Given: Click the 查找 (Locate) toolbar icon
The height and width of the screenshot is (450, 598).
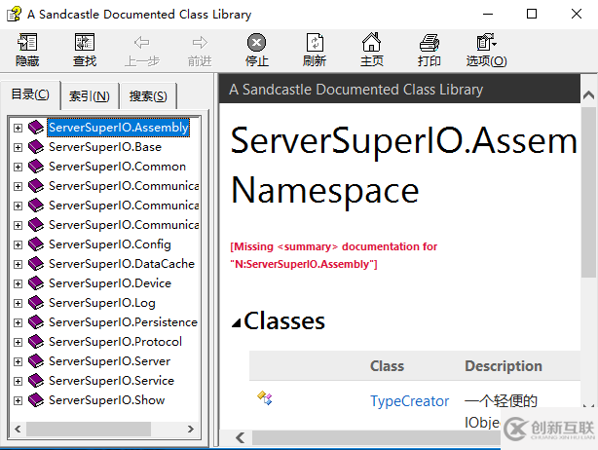Looking at the screenshot, I should click(x=85, y=42).
